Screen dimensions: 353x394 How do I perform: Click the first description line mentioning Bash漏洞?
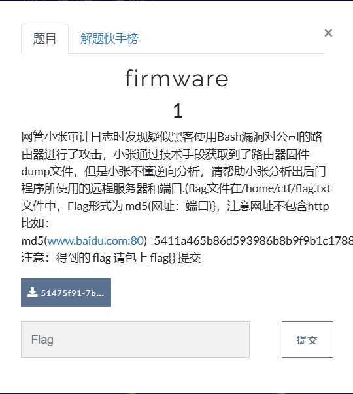[172, 137]
